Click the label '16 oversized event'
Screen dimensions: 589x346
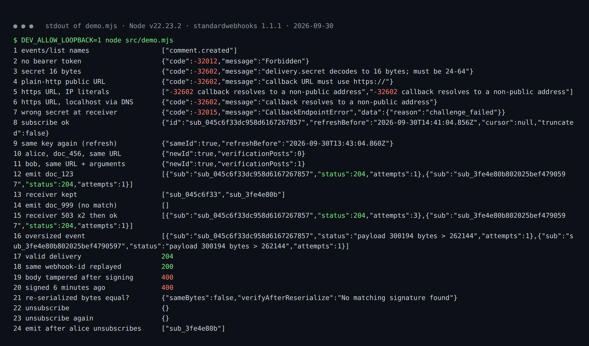pyautogui.click(x=49, y=236)
